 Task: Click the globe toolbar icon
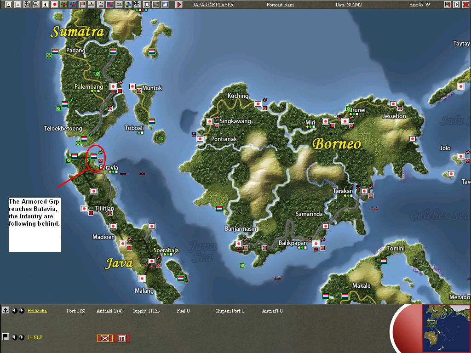coord(128,4)
